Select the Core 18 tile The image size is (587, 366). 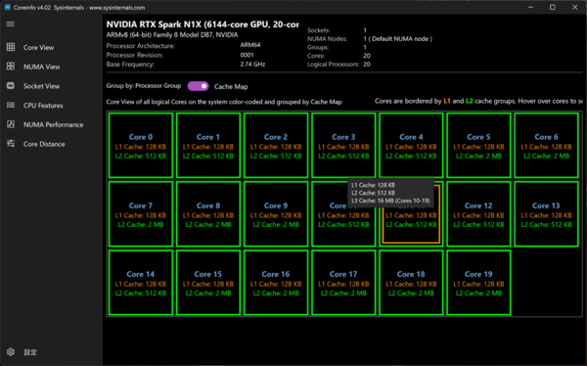click(411, 283)
